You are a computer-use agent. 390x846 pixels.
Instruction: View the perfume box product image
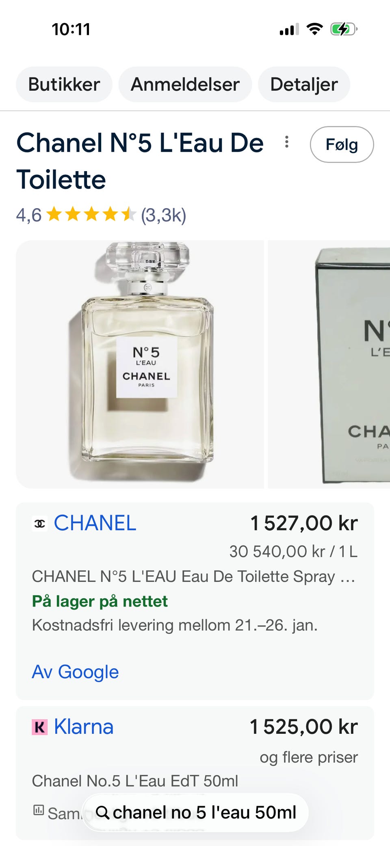[329, 364]
